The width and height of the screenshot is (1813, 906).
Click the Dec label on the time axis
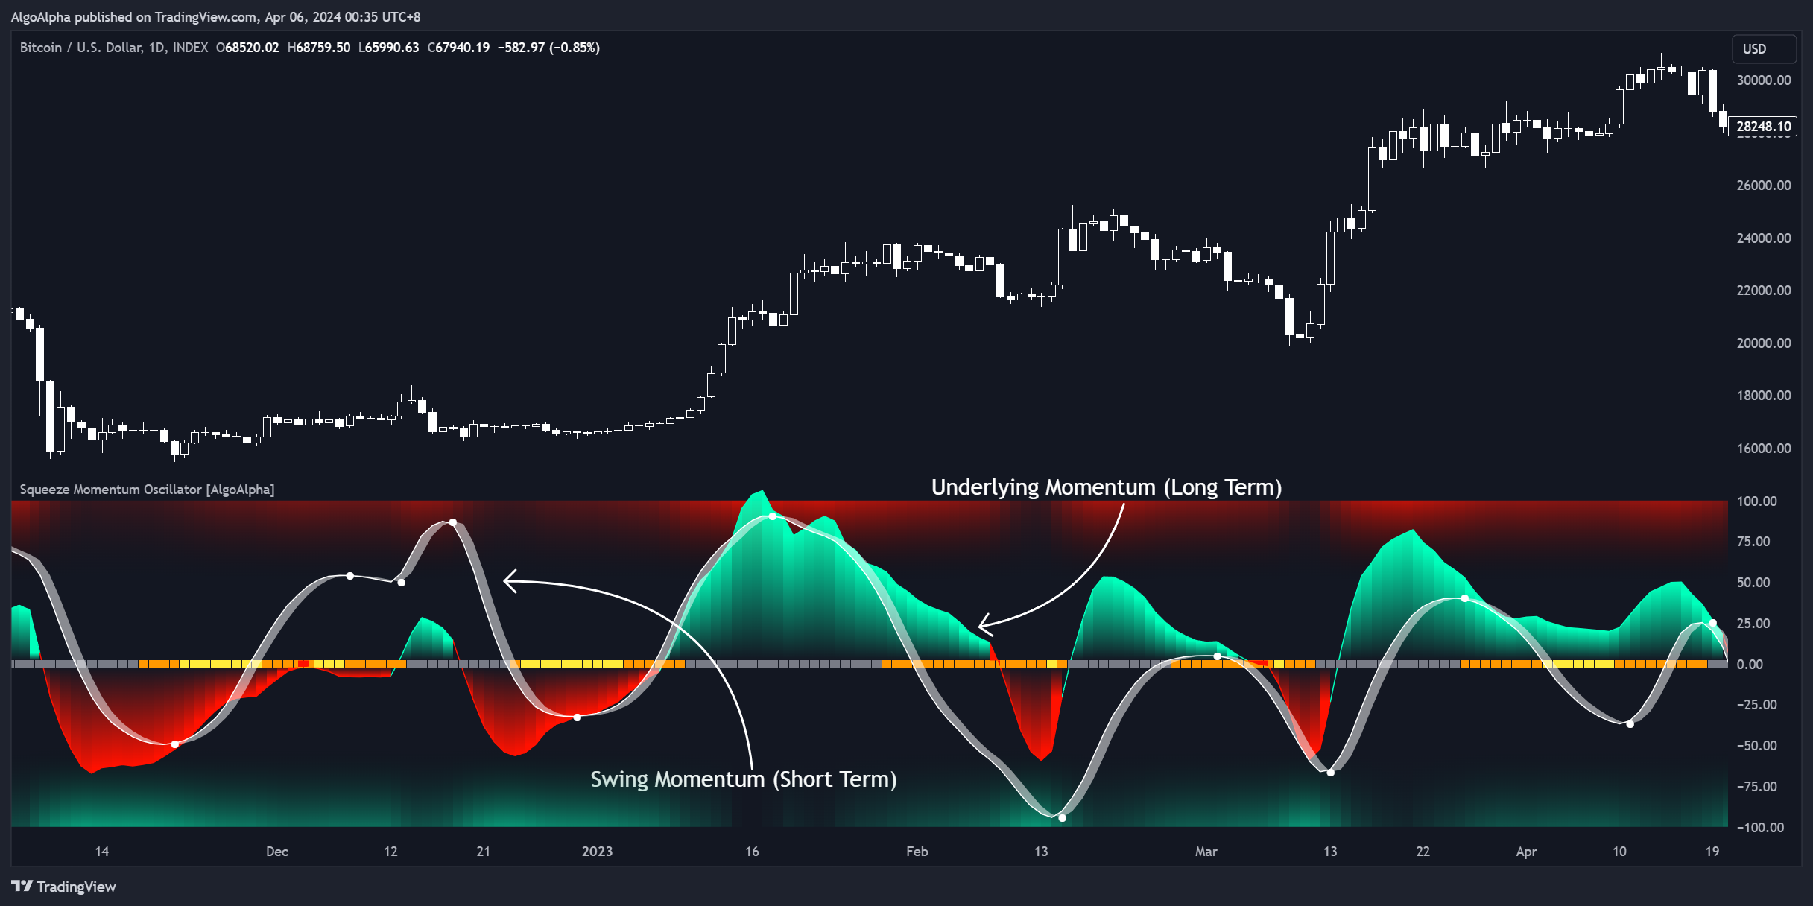pos(277,852)
